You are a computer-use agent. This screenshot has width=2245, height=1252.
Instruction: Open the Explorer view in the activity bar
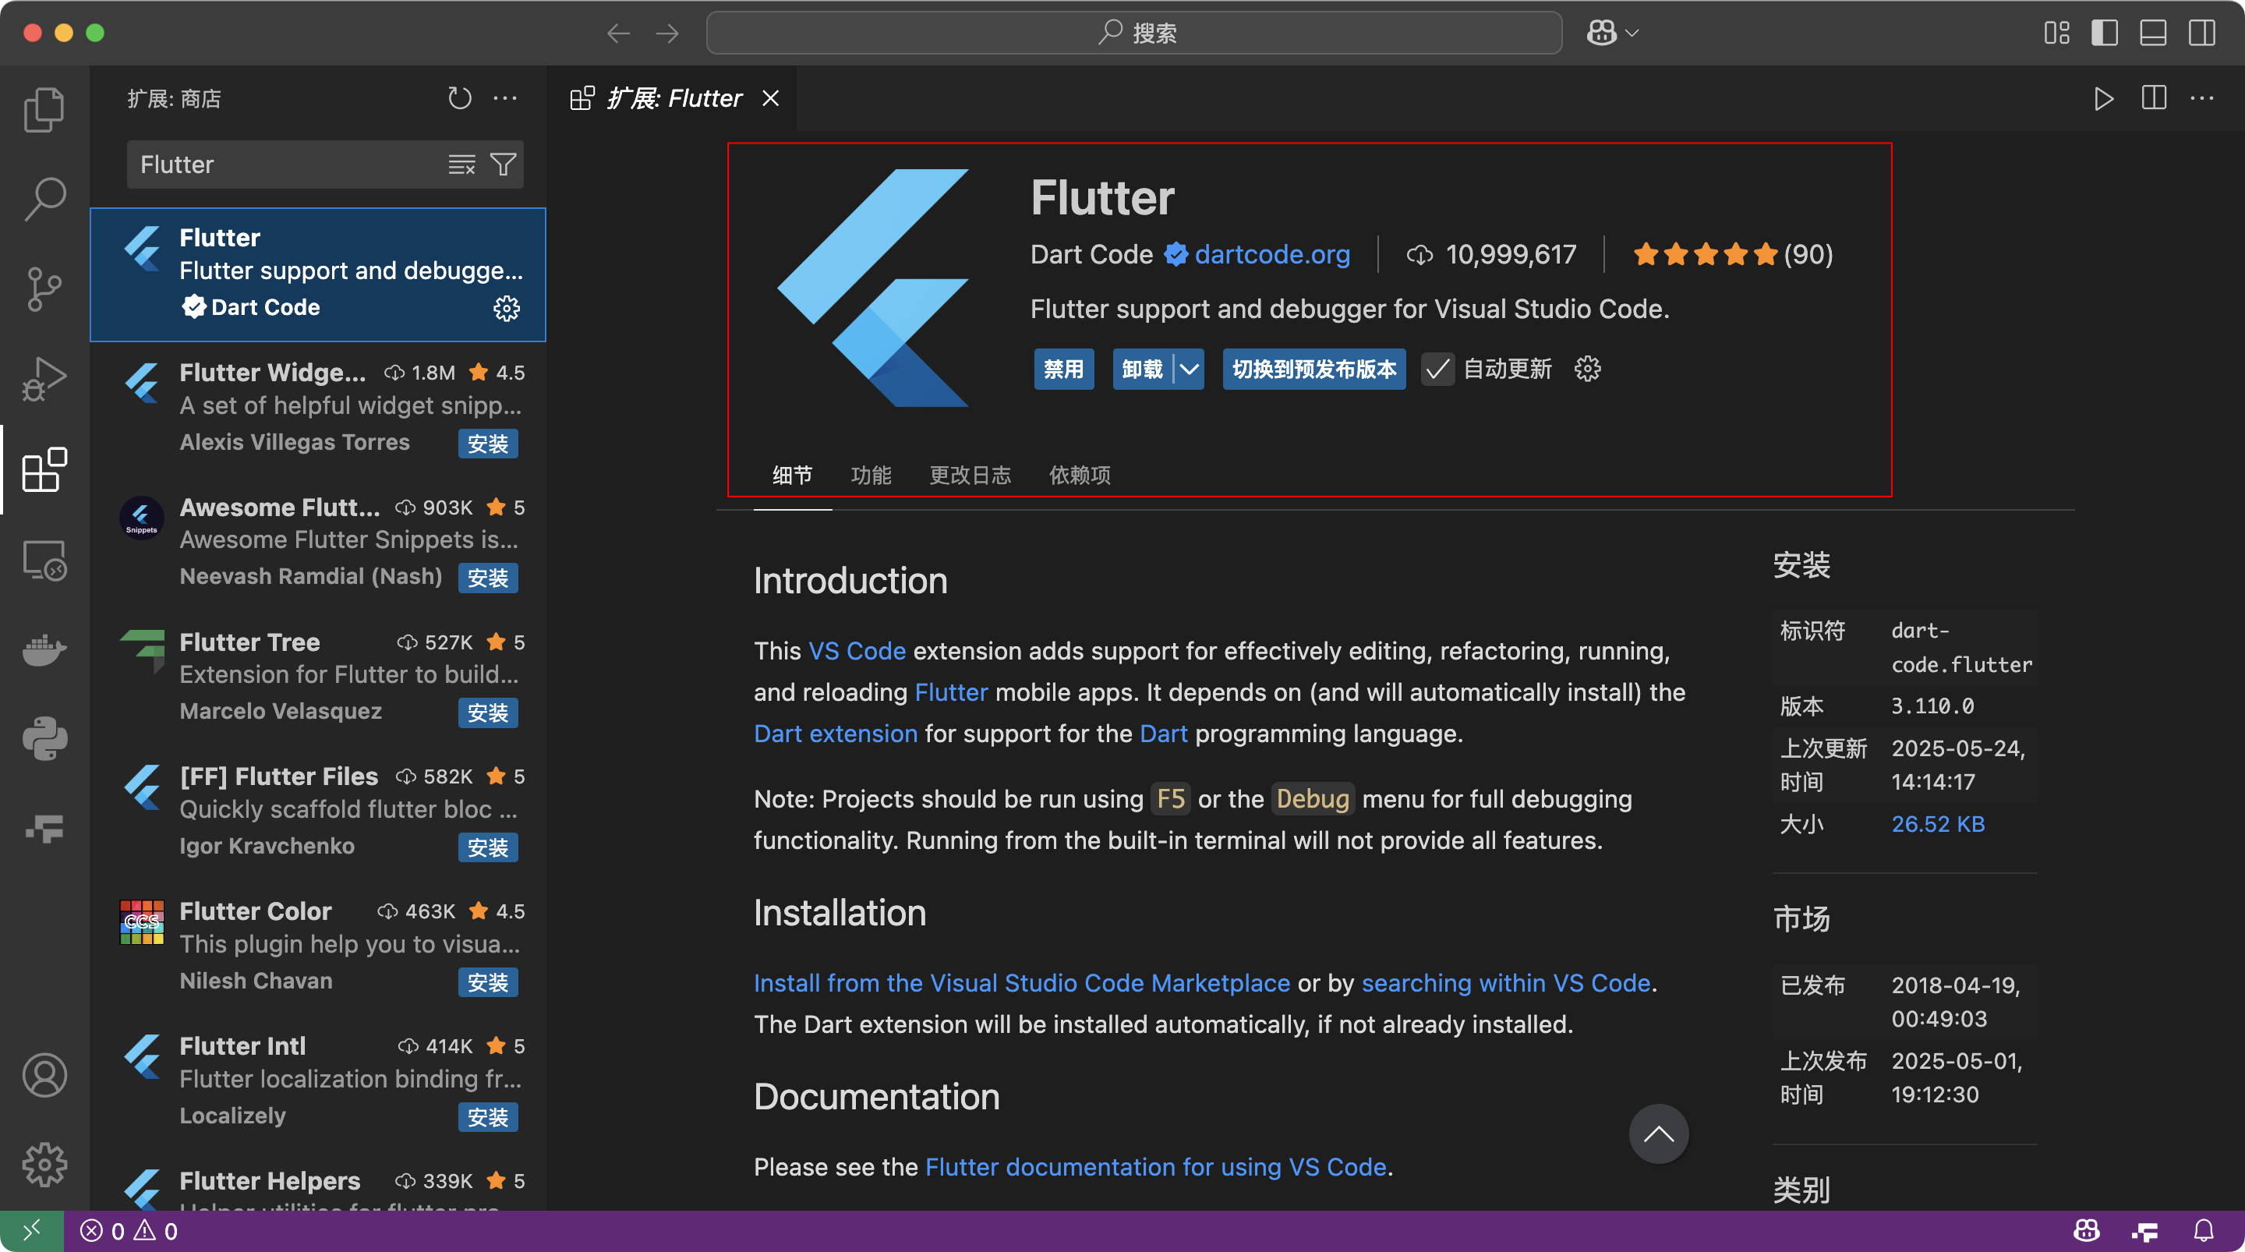(x=44, y=109)
